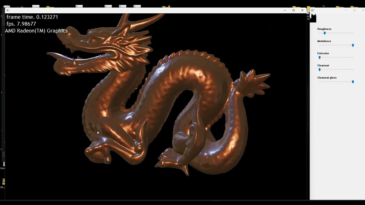365x205 pixels.
Task: Click the Clearcoat gloss label
Action: tap(327, 78)
